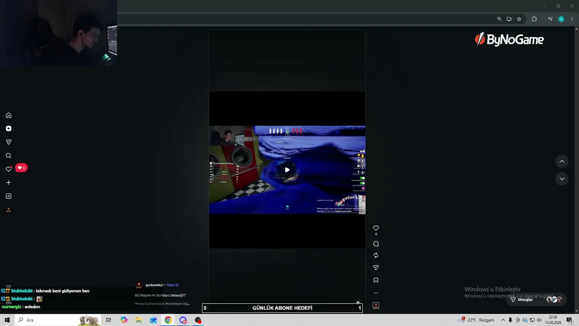This screenshot has width=579, height=326.
Task: Open the gurkovokur profile name
Action: [x=154, y=285]
